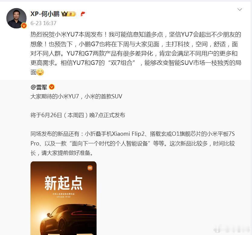Click the crown VIP level badge
Viewport: 252px width, 235px height.
click(x=69, y=14)
